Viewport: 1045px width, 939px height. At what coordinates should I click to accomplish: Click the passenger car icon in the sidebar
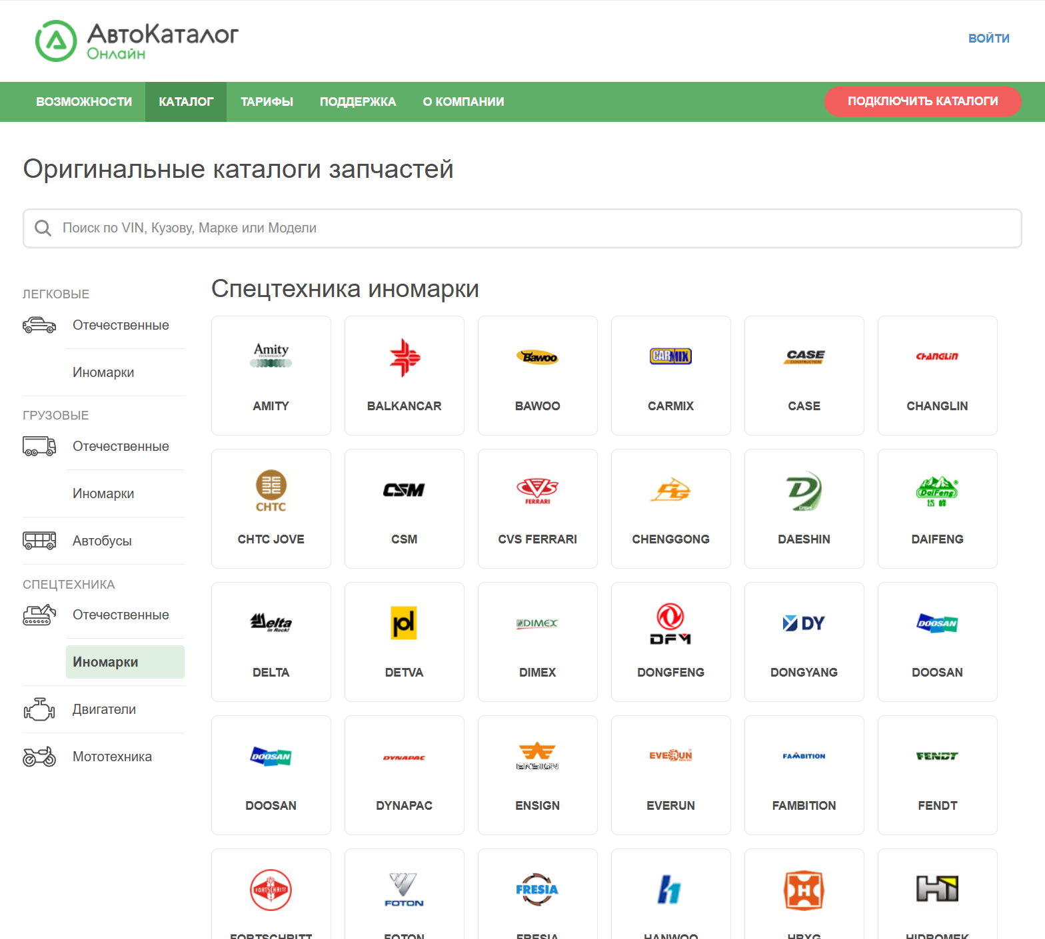(39, 325)
